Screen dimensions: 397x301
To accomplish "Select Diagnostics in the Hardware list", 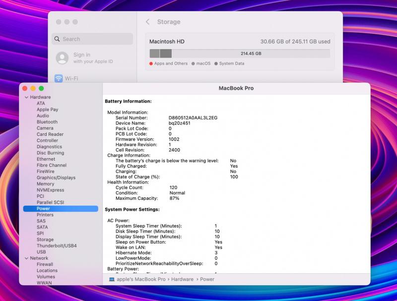I will coord(49,147).
